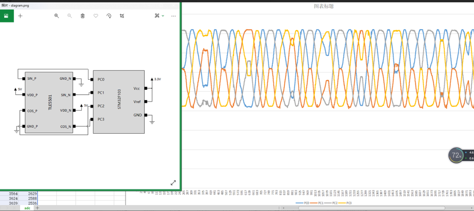
Task: Switch to the adc sheet tab
Action: coord(27,208)
